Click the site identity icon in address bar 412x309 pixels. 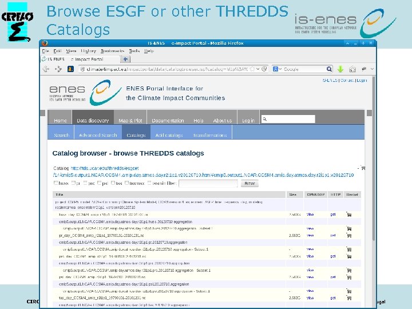click(82, 69)
